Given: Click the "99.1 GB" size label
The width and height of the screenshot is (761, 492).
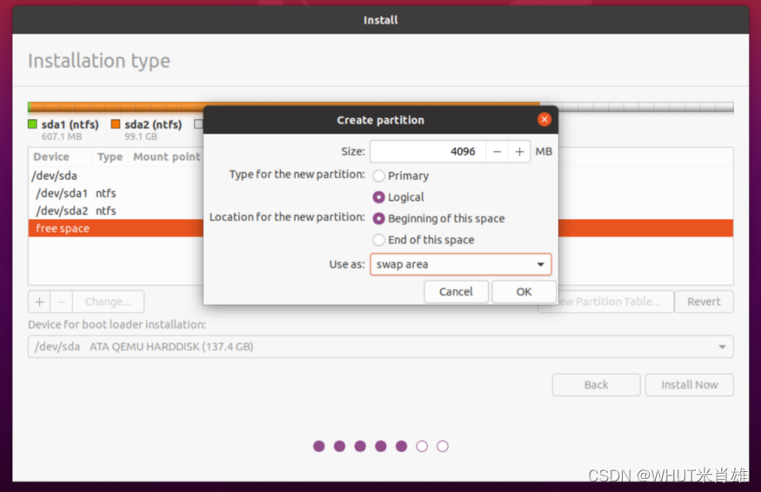Looking at the screenshot, I should click(141, 136).
